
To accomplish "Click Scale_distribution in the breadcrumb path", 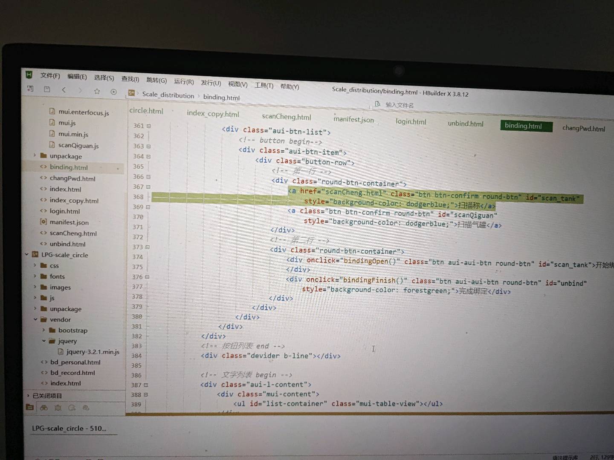I will [x=168, y=95].
